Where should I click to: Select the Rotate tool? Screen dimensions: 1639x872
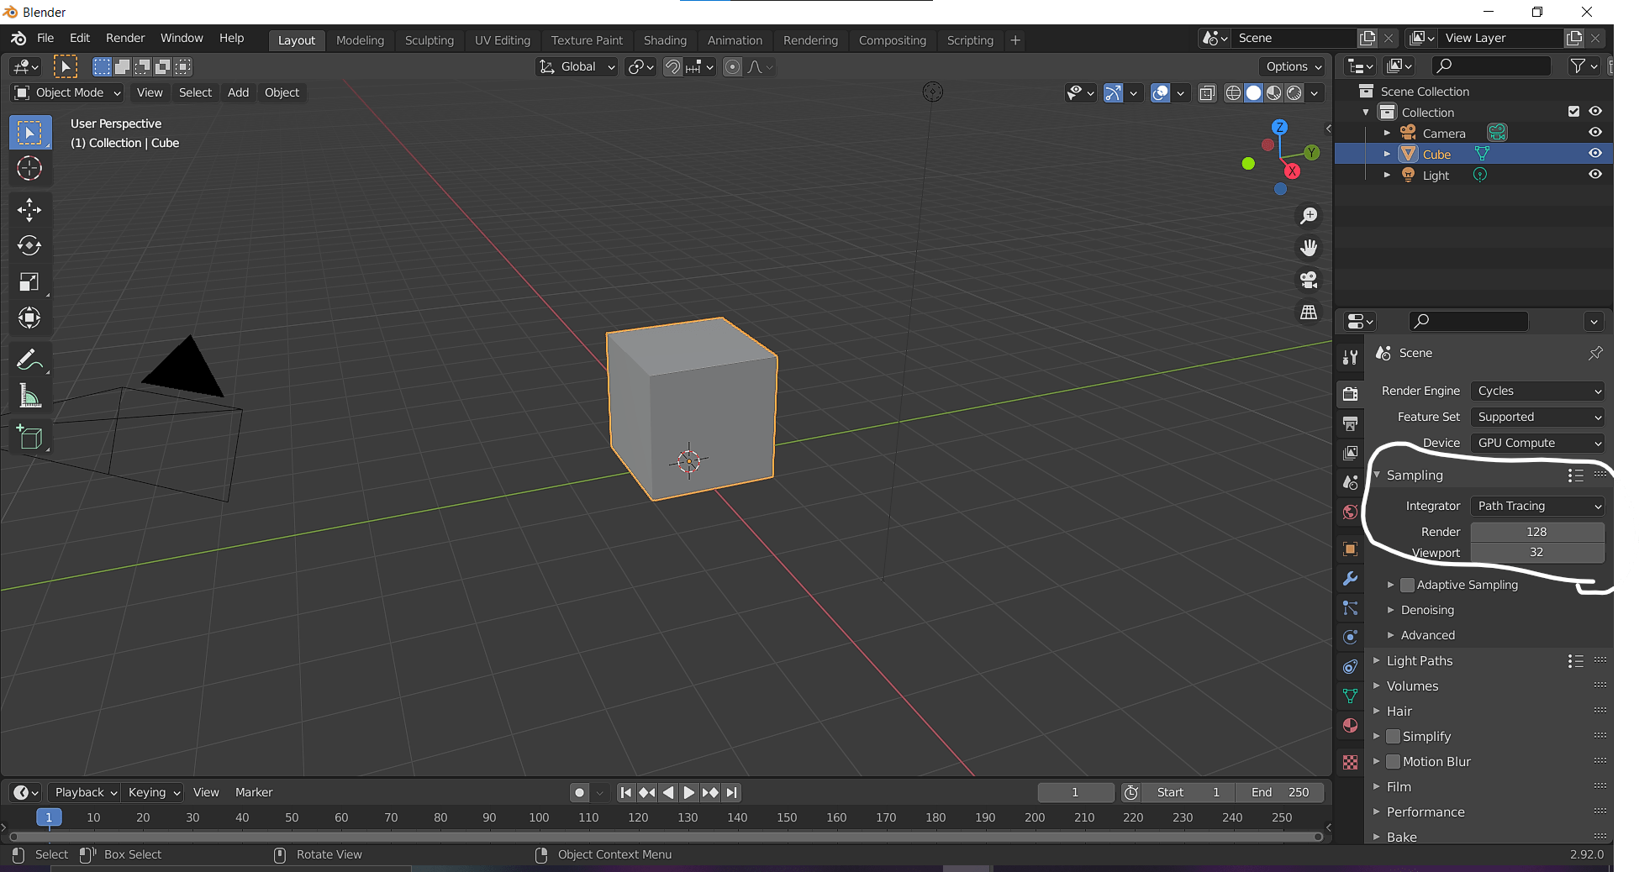(29, 245)
